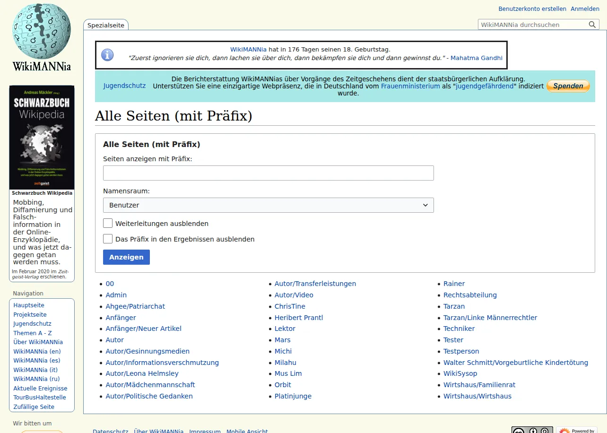
Task: Toggle 'Das Präfix in den Ergebnissen ausblenden' checkbox
Action: tap(108, 239)
